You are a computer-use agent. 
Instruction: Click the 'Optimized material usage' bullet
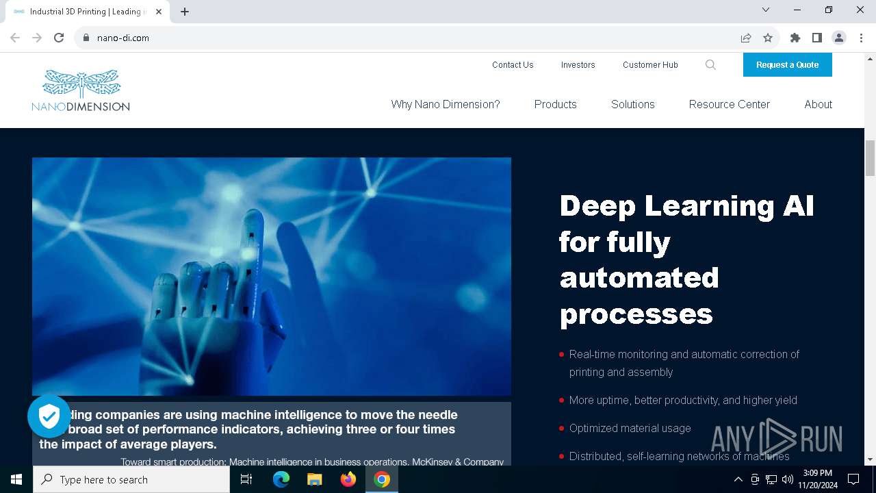tap(630, 428)
